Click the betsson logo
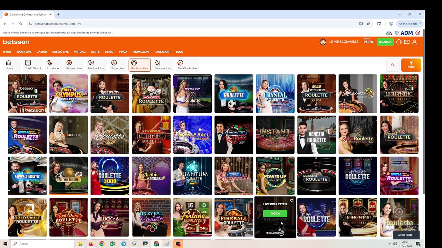Image resolution: width=442 pixels, height=248 pixels. pos(16,42)
